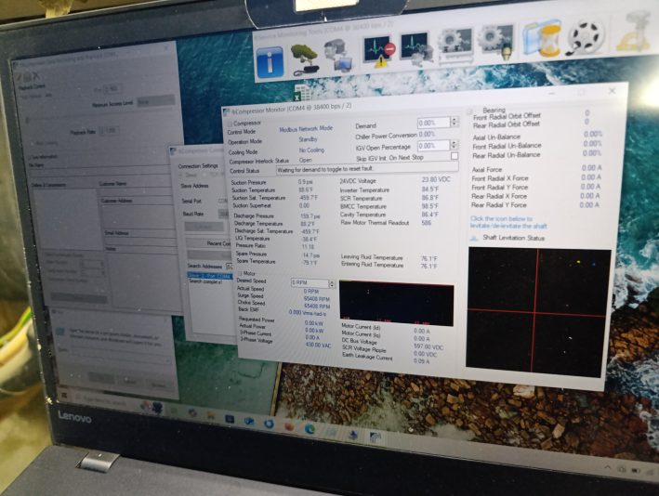Click the film reel toolbar icon
659x496 pixels.
coord(587,37)
